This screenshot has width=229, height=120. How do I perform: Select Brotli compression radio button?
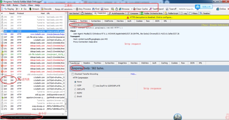coord(75,97)
